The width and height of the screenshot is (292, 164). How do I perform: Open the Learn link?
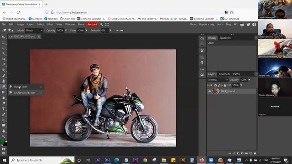[x=220, y=24]
